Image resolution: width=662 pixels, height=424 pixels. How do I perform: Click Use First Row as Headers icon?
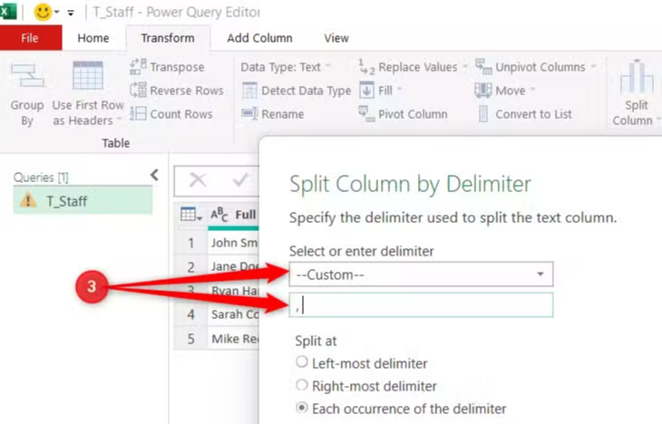pyautogui.click(x=88, y=75)
